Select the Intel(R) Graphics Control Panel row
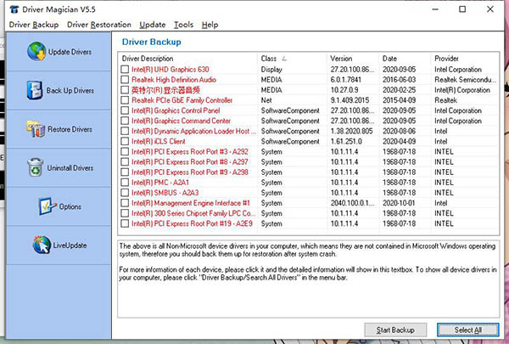509x344 pixels. pos(309,110)
